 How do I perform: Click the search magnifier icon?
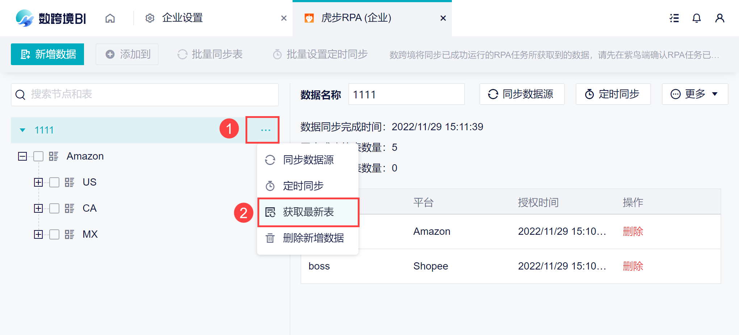[x=21, y=95]
